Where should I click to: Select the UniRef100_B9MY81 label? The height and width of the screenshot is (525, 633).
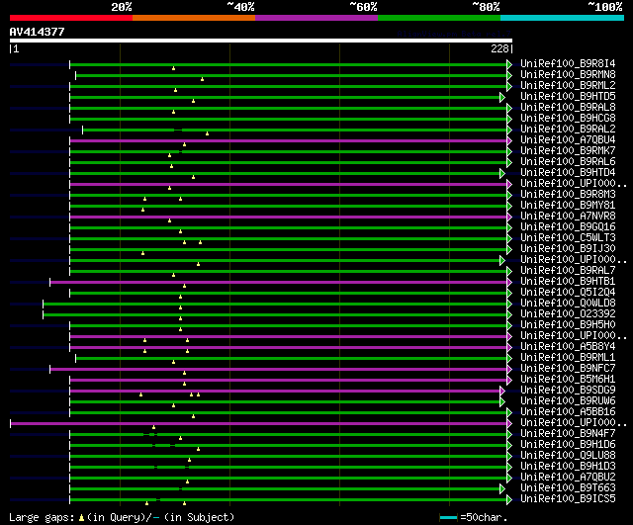coord(568,206)
